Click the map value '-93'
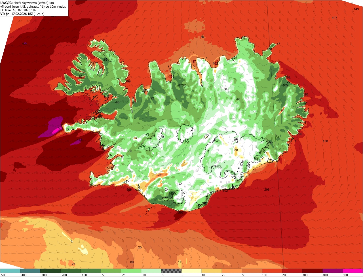This screenshot has height=277, width=363. [x=134, y=102]
